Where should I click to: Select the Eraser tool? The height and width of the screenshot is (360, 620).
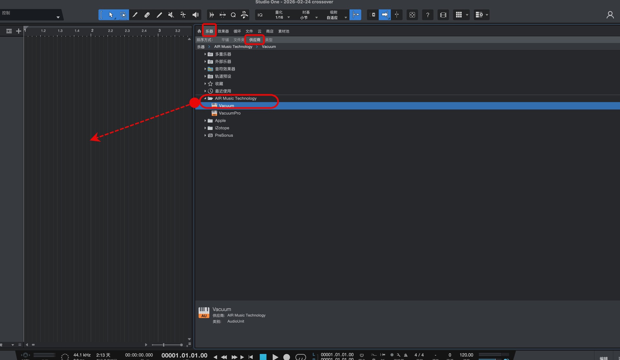pos(147,15)
